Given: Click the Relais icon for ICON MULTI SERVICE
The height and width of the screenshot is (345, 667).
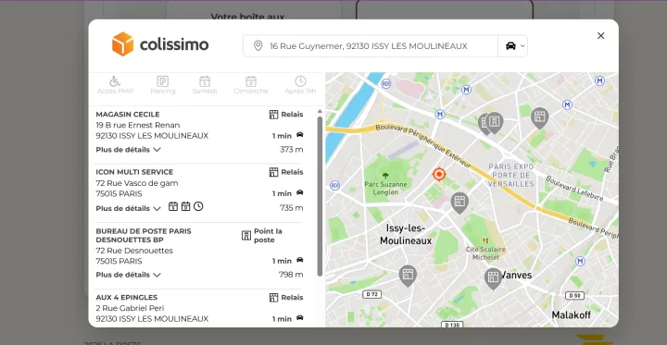Looking at the screenshot, I should click(x=273, y=172).
